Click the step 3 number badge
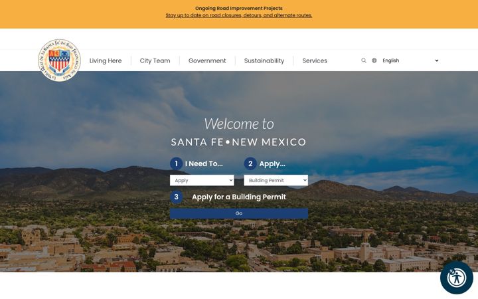 tap(176, 197)
